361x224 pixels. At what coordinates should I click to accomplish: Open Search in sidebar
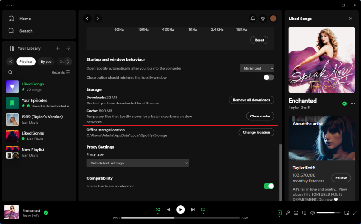(x=20, y=31)
